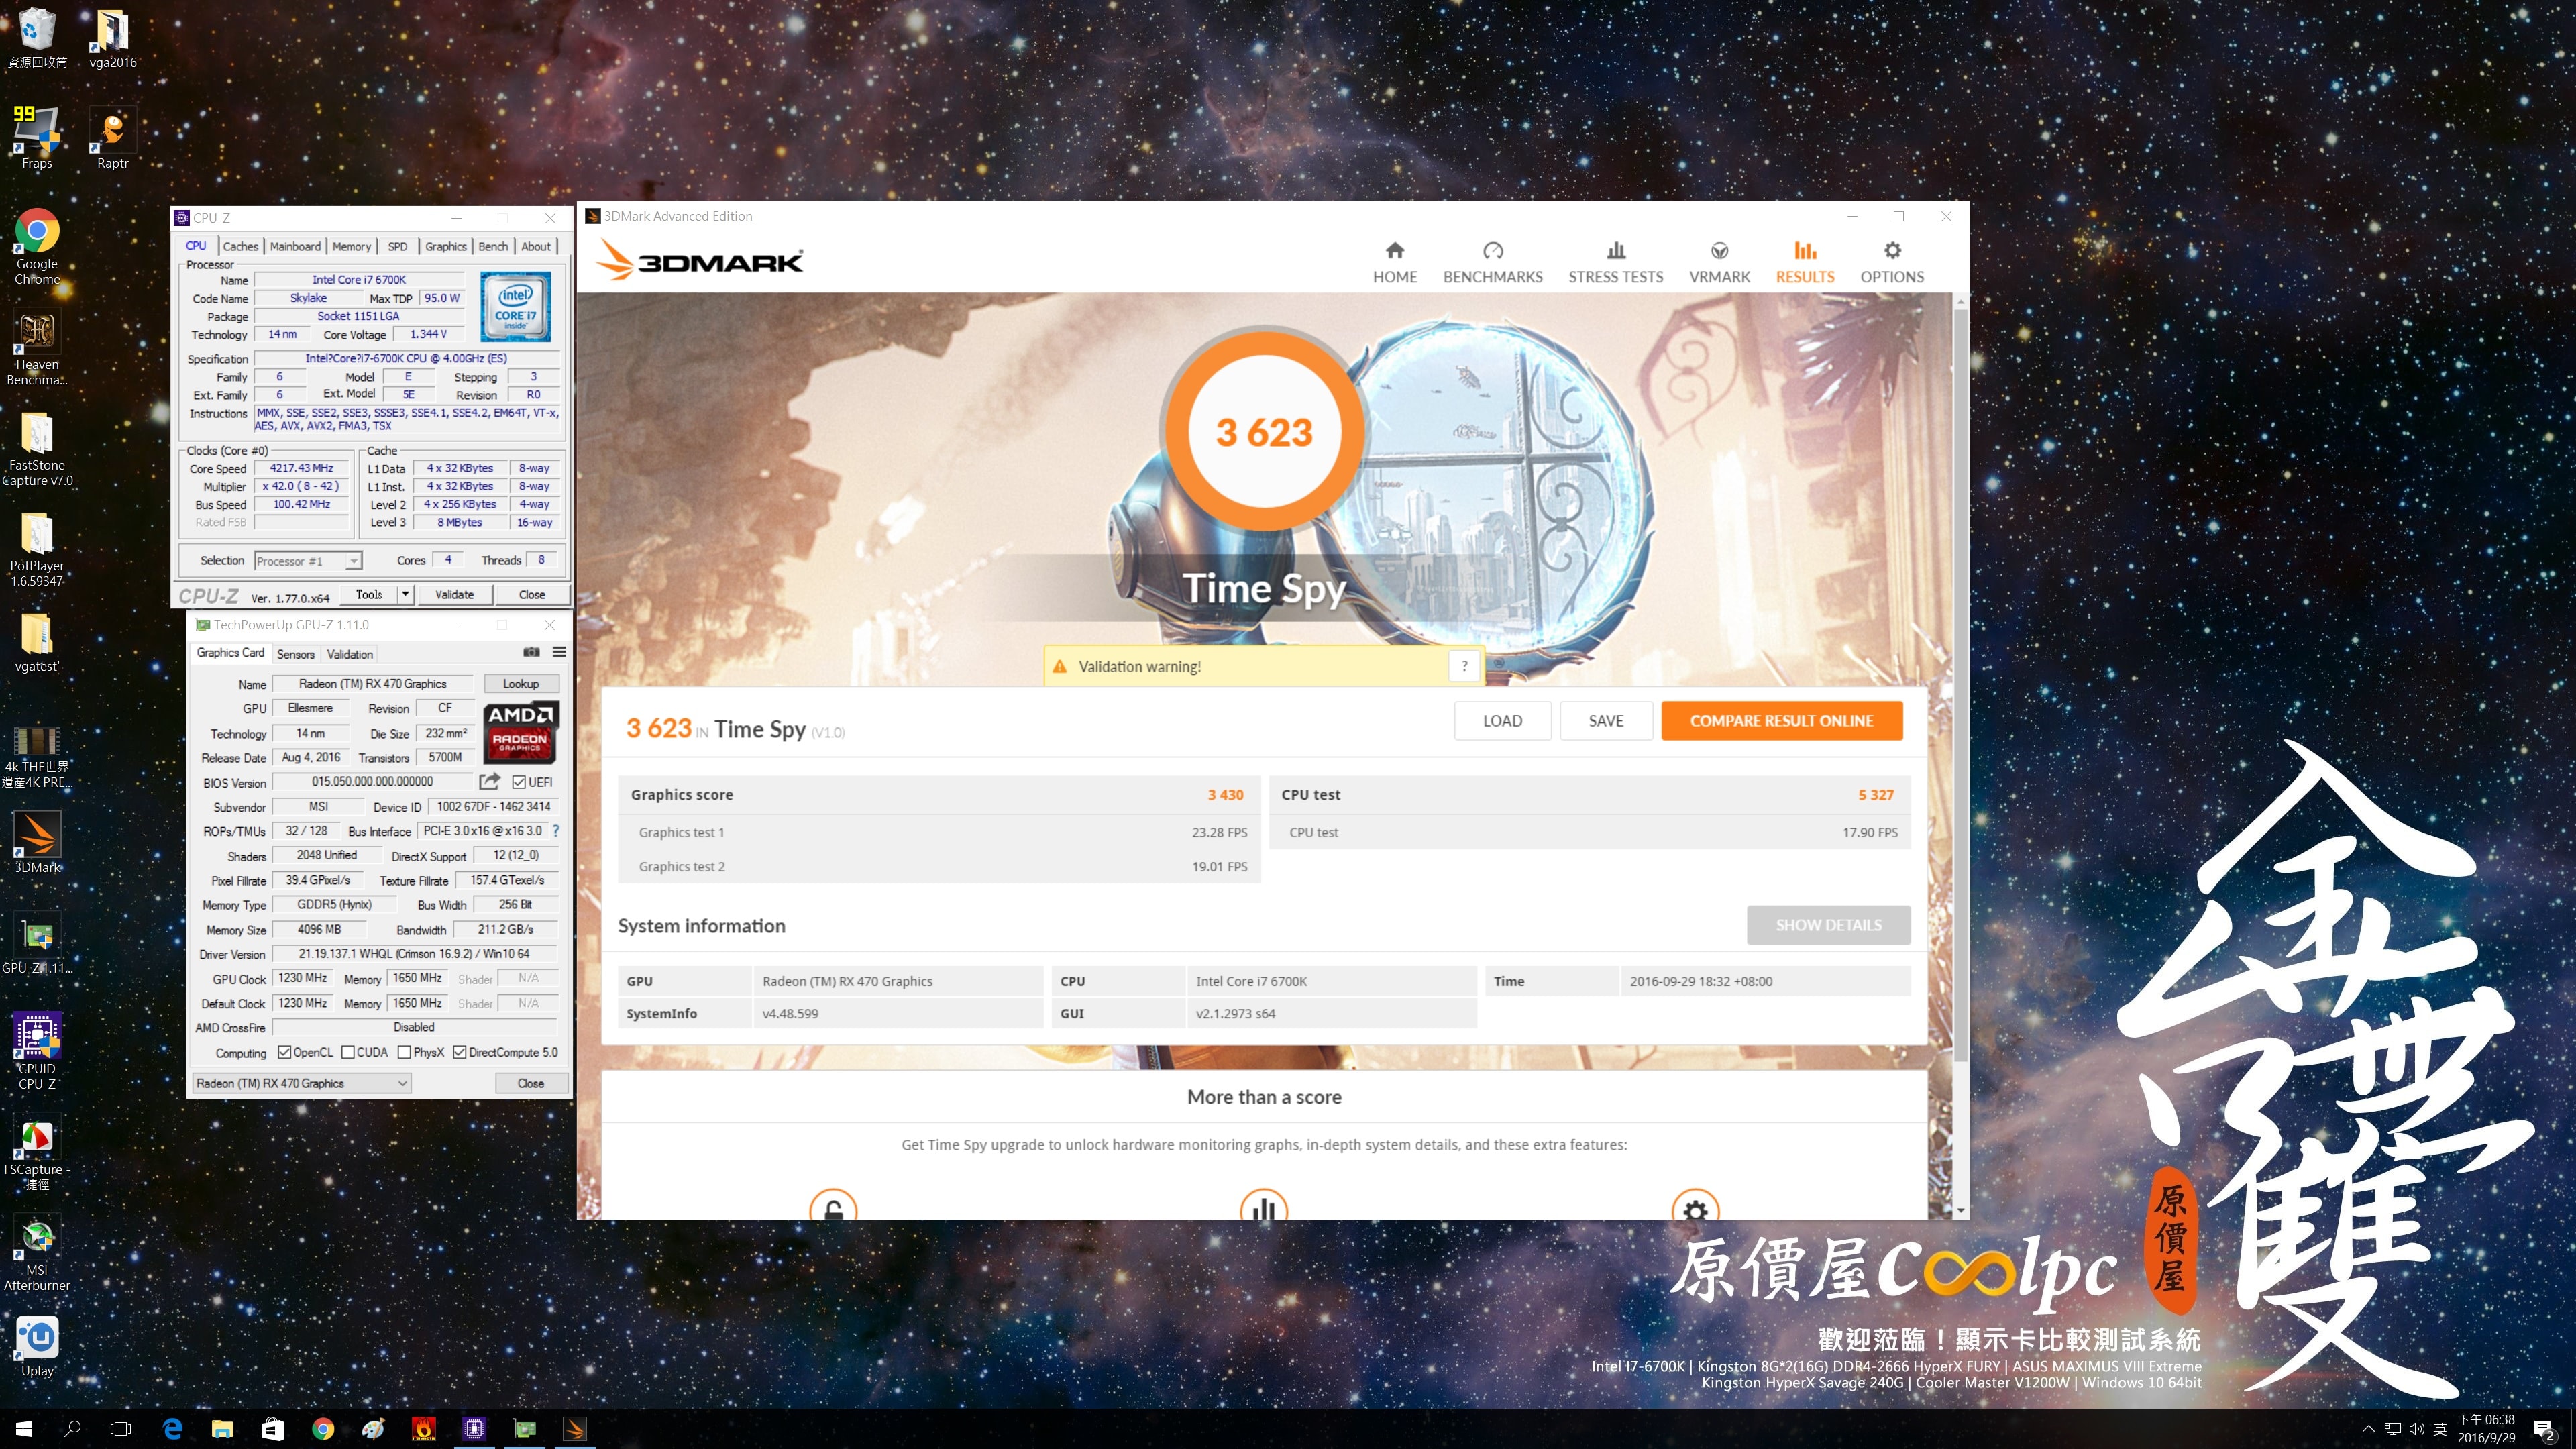Image resolution: width=2576 pixels, height=1449 pixels.
Task: Open 3DMark OPTIONS section
Action: (1891, 263)
